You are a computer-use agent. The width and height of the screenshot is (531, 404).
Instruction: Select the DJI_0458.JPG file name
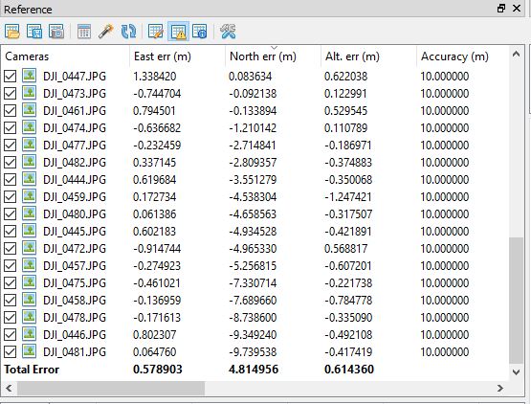(75, 301)
